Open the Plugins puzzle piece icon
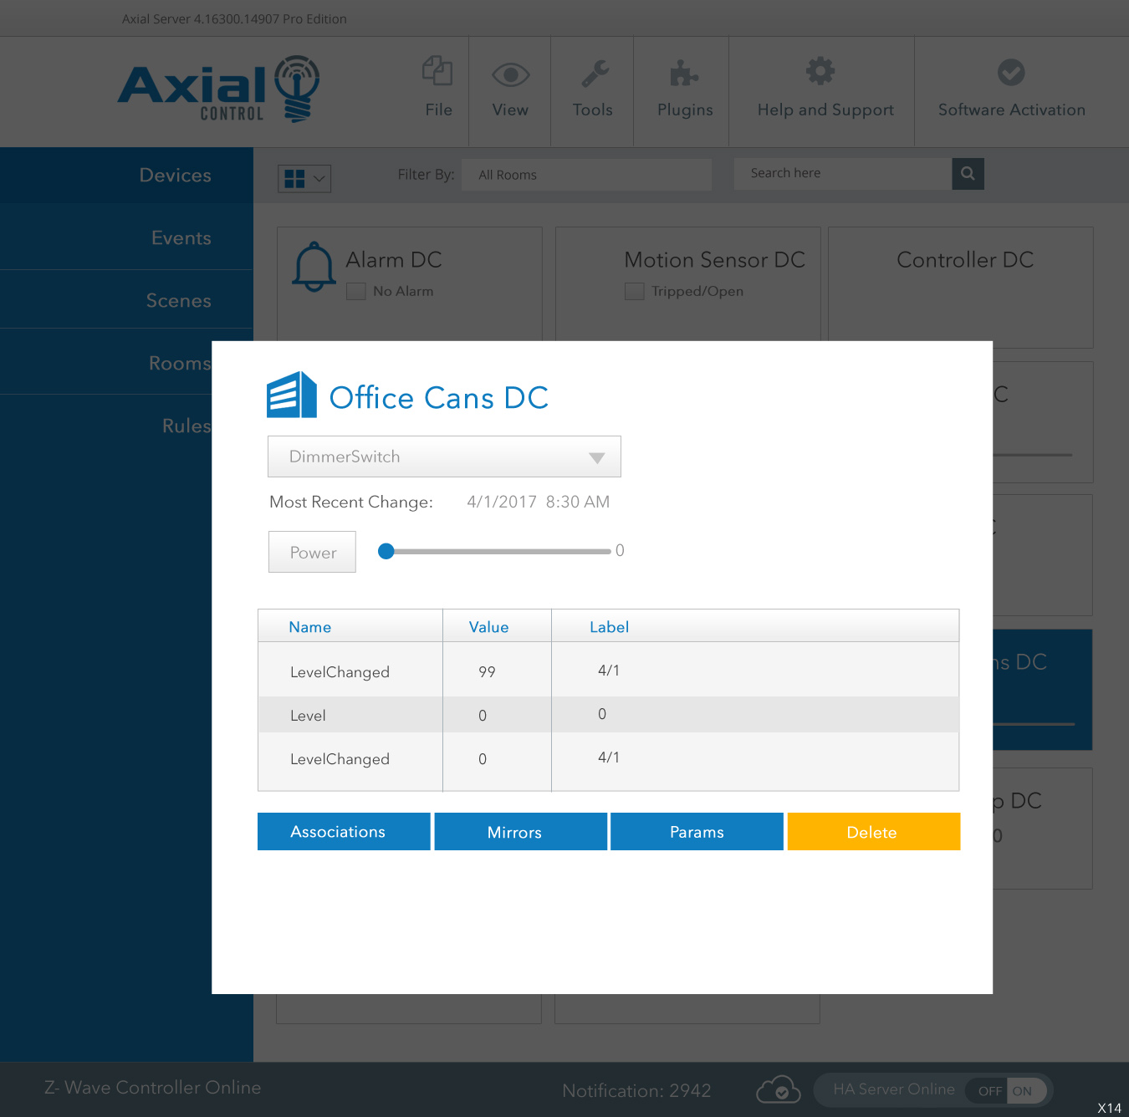This screenshot has height=1117, width=1129. pos(684,74)
